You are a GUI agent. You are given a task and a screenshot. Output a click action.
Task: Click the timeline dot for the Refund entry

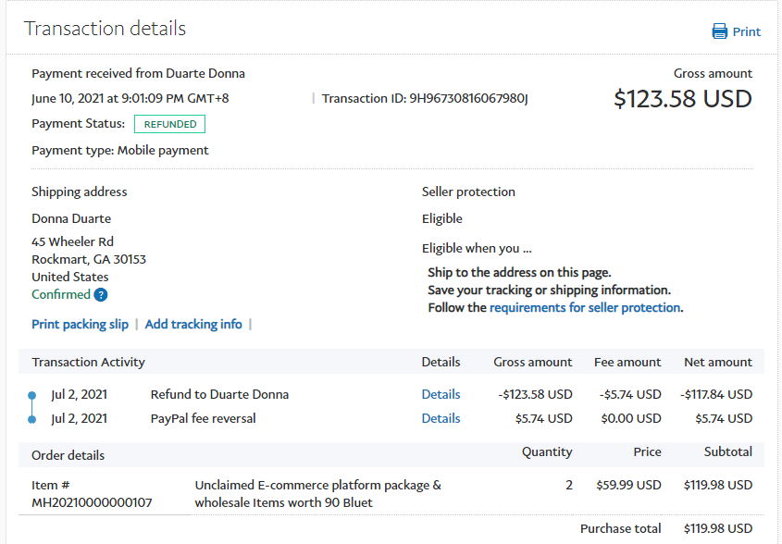coord(32,395)
